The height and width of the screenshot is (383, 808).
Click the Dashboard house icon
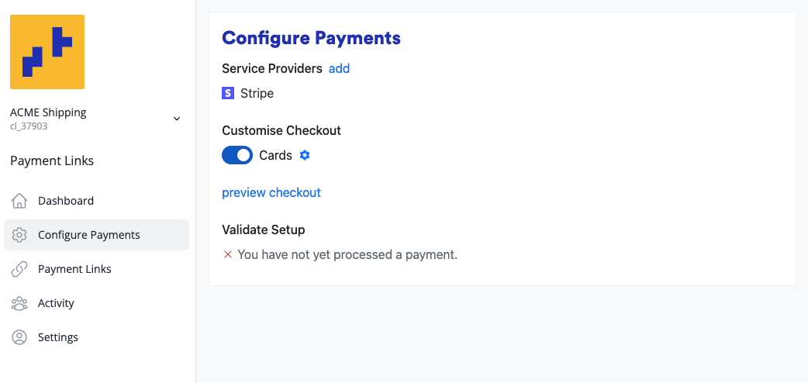(19, 201)
